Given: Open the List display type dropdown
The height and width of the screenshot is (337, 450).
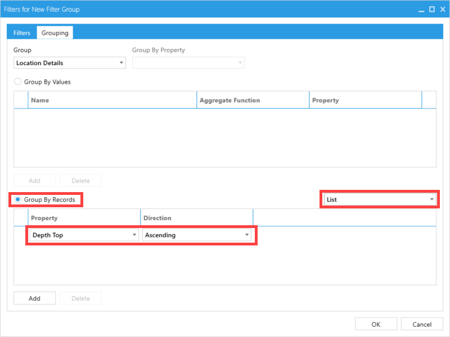Looking at the screenshot, I should pos(380,199).
